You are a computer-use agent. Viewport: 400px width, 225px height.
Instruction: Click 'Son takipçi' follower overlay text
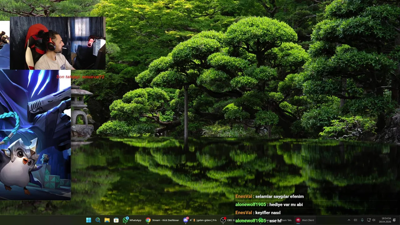tap(80, 77)
